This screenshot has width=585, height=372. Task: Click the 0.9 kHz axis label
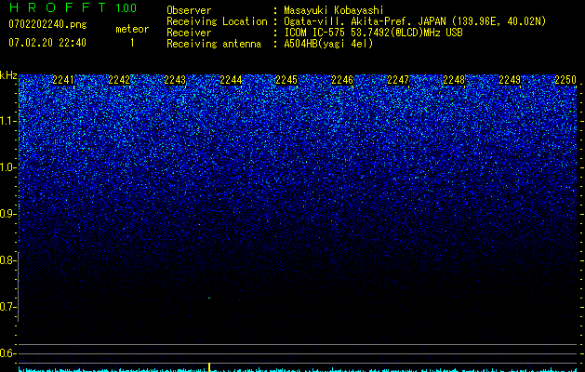pos(7,214)
